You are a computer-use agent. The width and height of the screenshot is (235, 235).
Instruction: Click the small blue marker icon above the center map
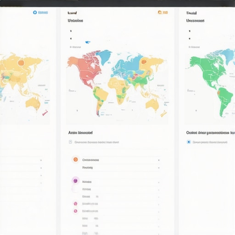tap(88, 42)
